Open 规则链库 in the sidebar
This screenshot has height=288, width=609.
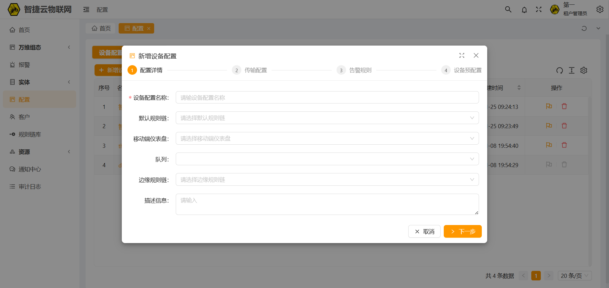tap(40, 134)
